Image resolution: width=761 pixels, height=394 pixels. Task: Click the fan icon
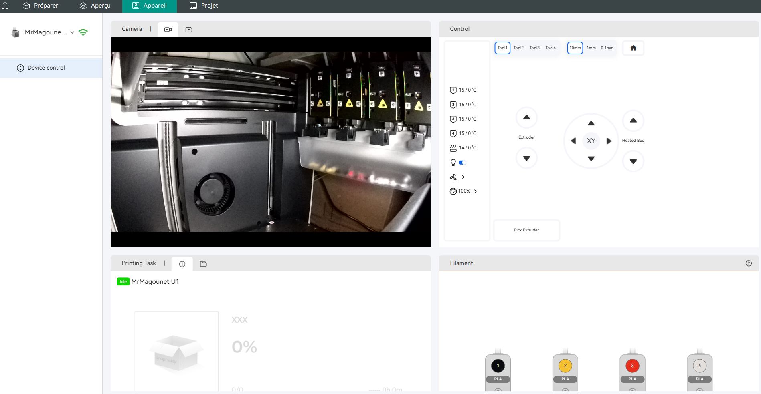coord(453,177)
